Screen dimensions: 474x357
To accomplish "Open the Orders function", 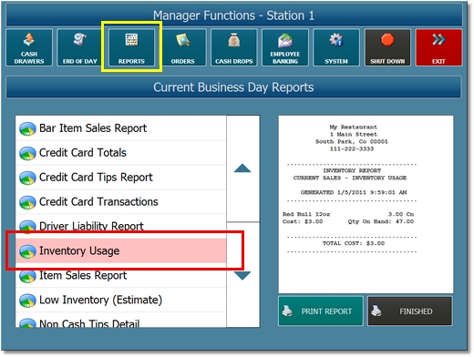I will 182,47.
